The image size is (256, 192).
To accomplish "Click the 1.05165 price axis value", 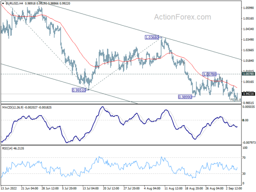I will pyautogui.click(x=248, y=18).
